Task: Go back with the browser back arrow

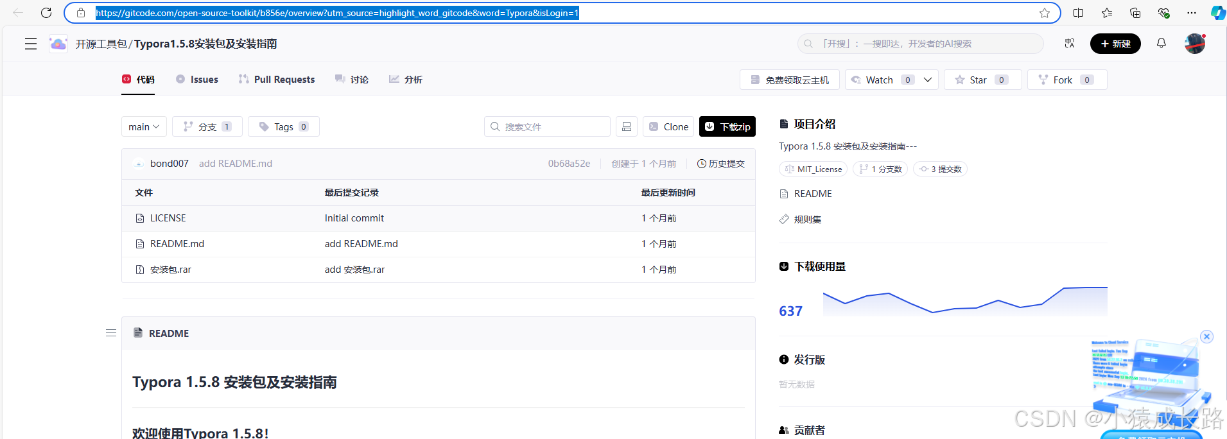Action: 18,13
